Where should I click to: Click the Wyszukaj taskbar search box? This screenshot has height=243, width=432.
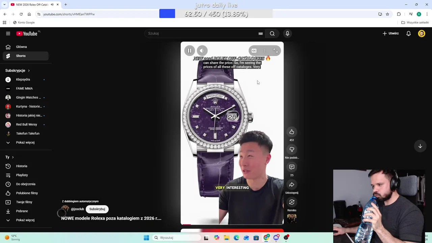point(176,238)
